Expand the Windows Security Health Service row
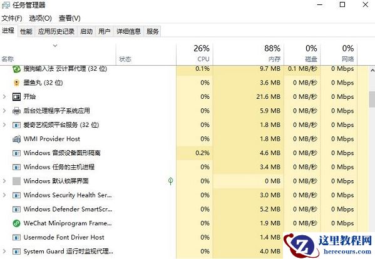The width and height of the screenshot is (375, 259). (4, 195)
